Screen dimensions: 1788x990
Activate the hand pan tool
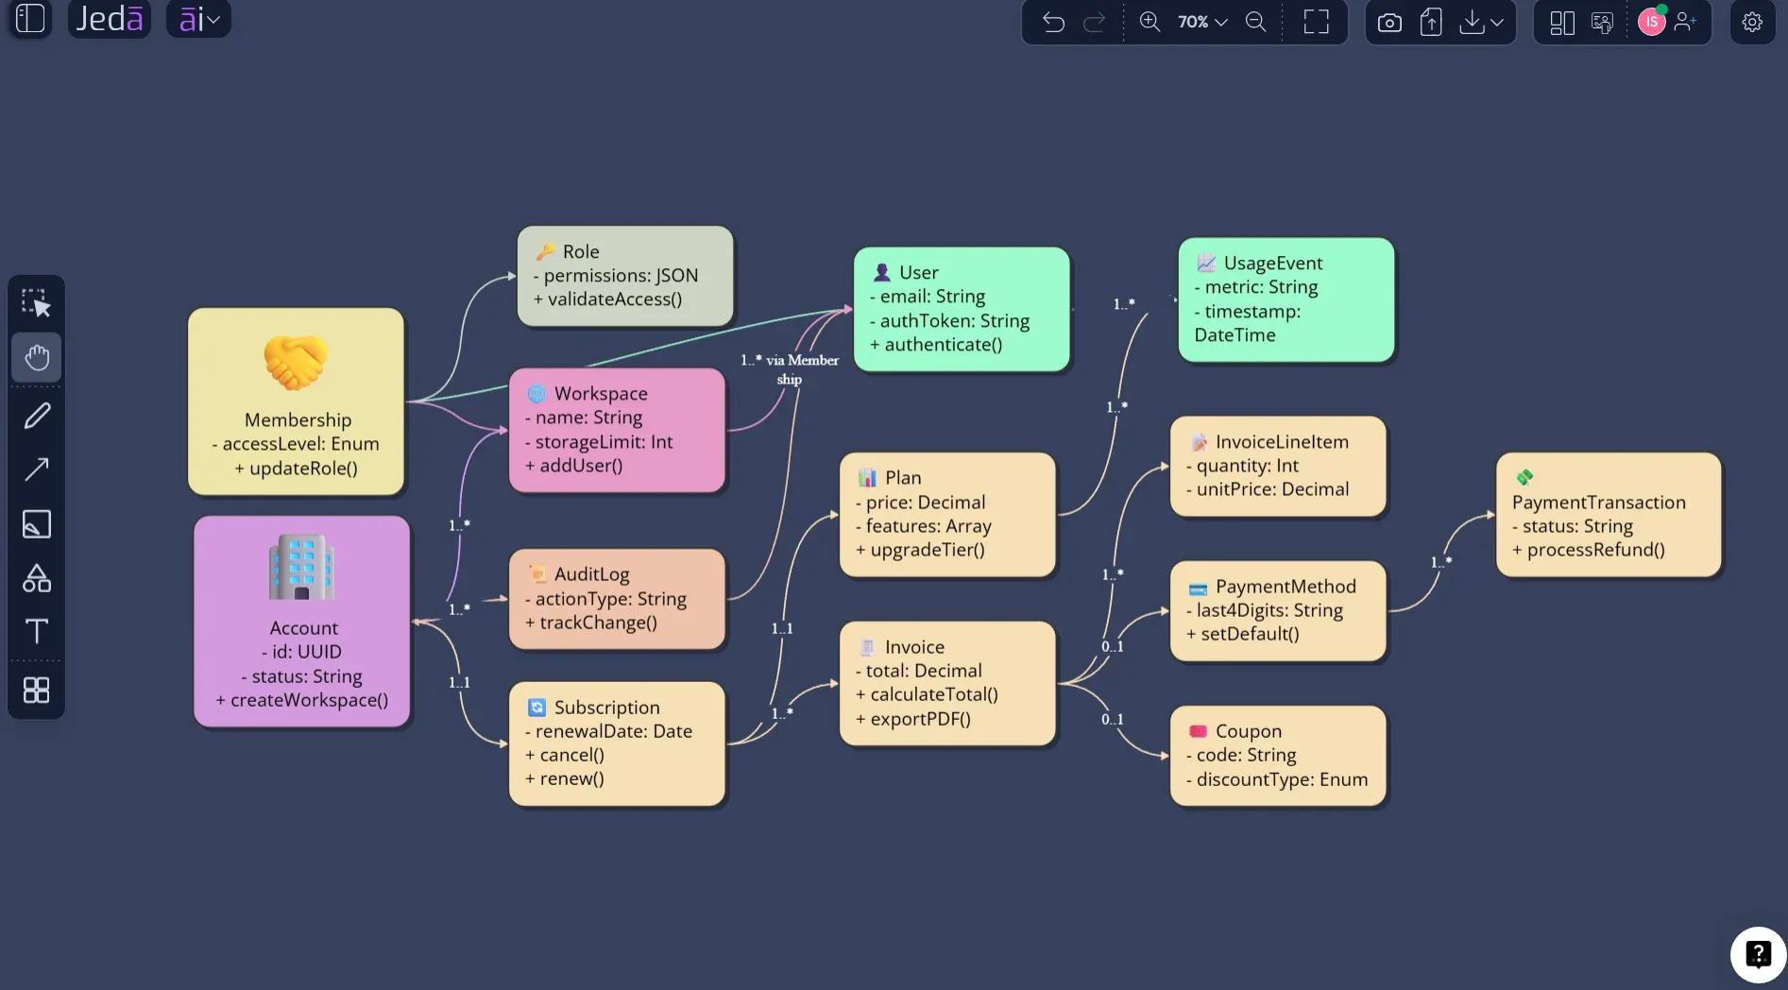[x=37, y=358]
